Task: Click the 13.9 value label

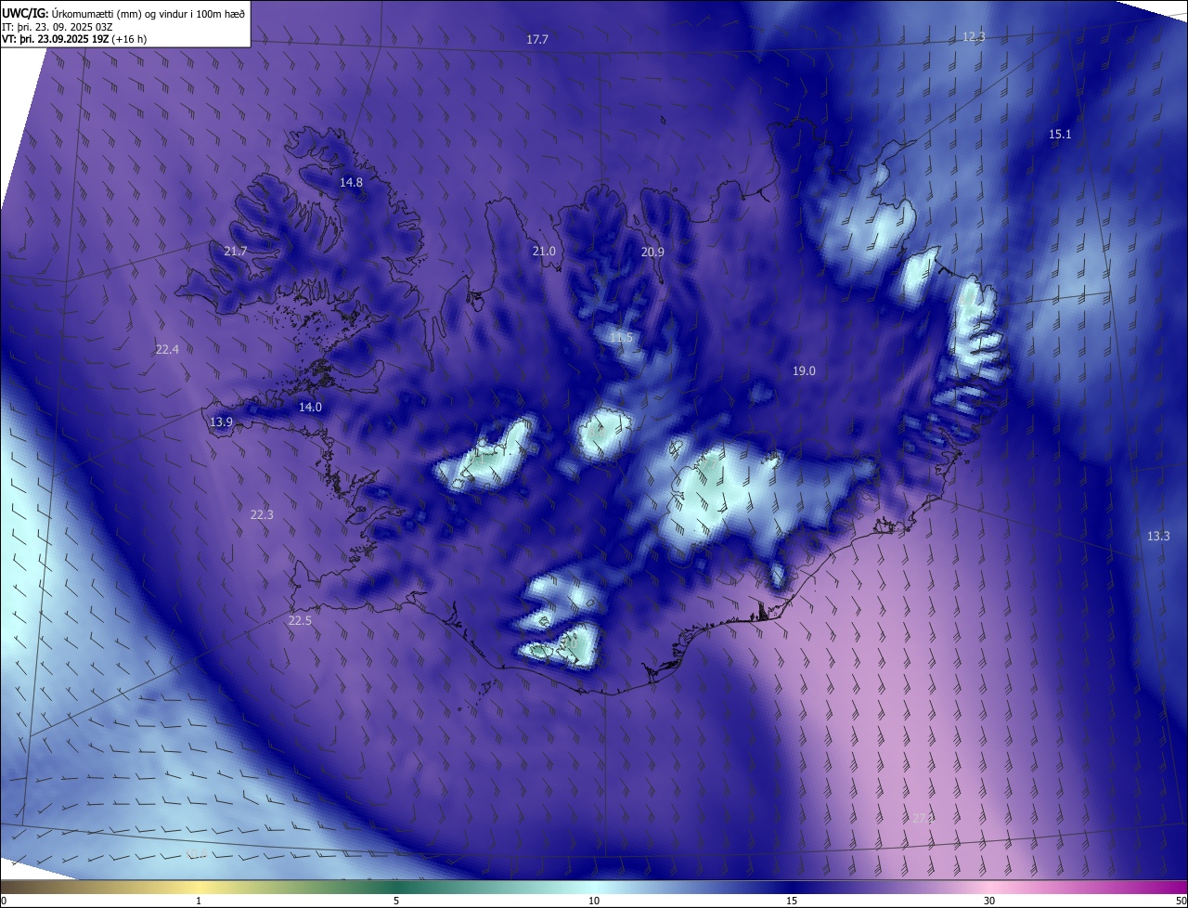Action: point(221,422)
